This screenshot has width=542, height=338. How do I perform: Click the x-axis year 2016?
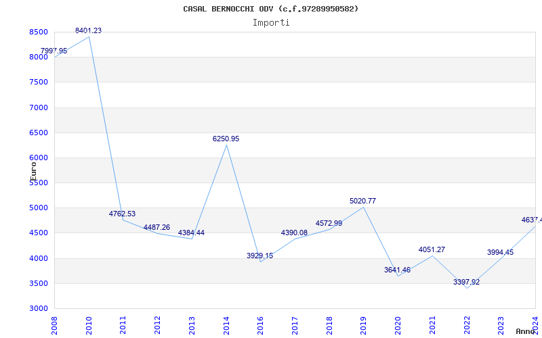(x=261, y=325)
